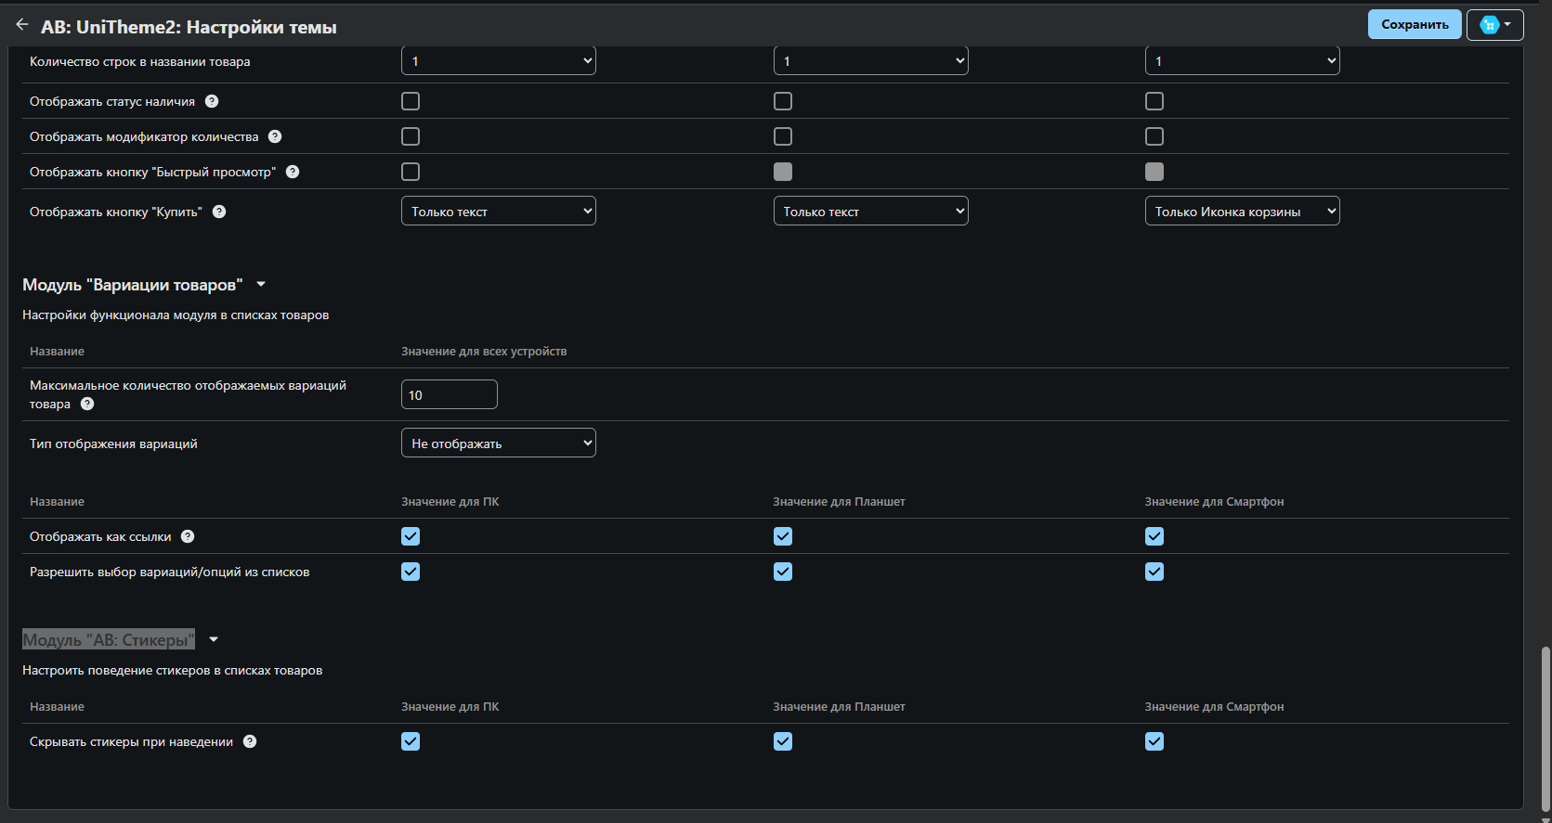Open "Тип отображения вариаций" dropdown

[x=498, y=444]
